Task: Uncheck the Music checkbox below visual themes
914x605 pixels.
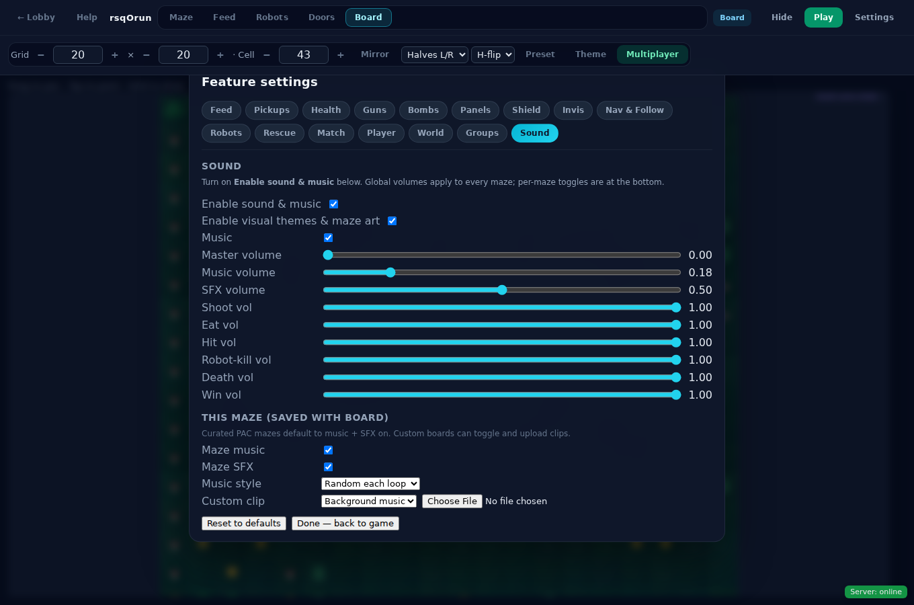Action: (328, 237)
